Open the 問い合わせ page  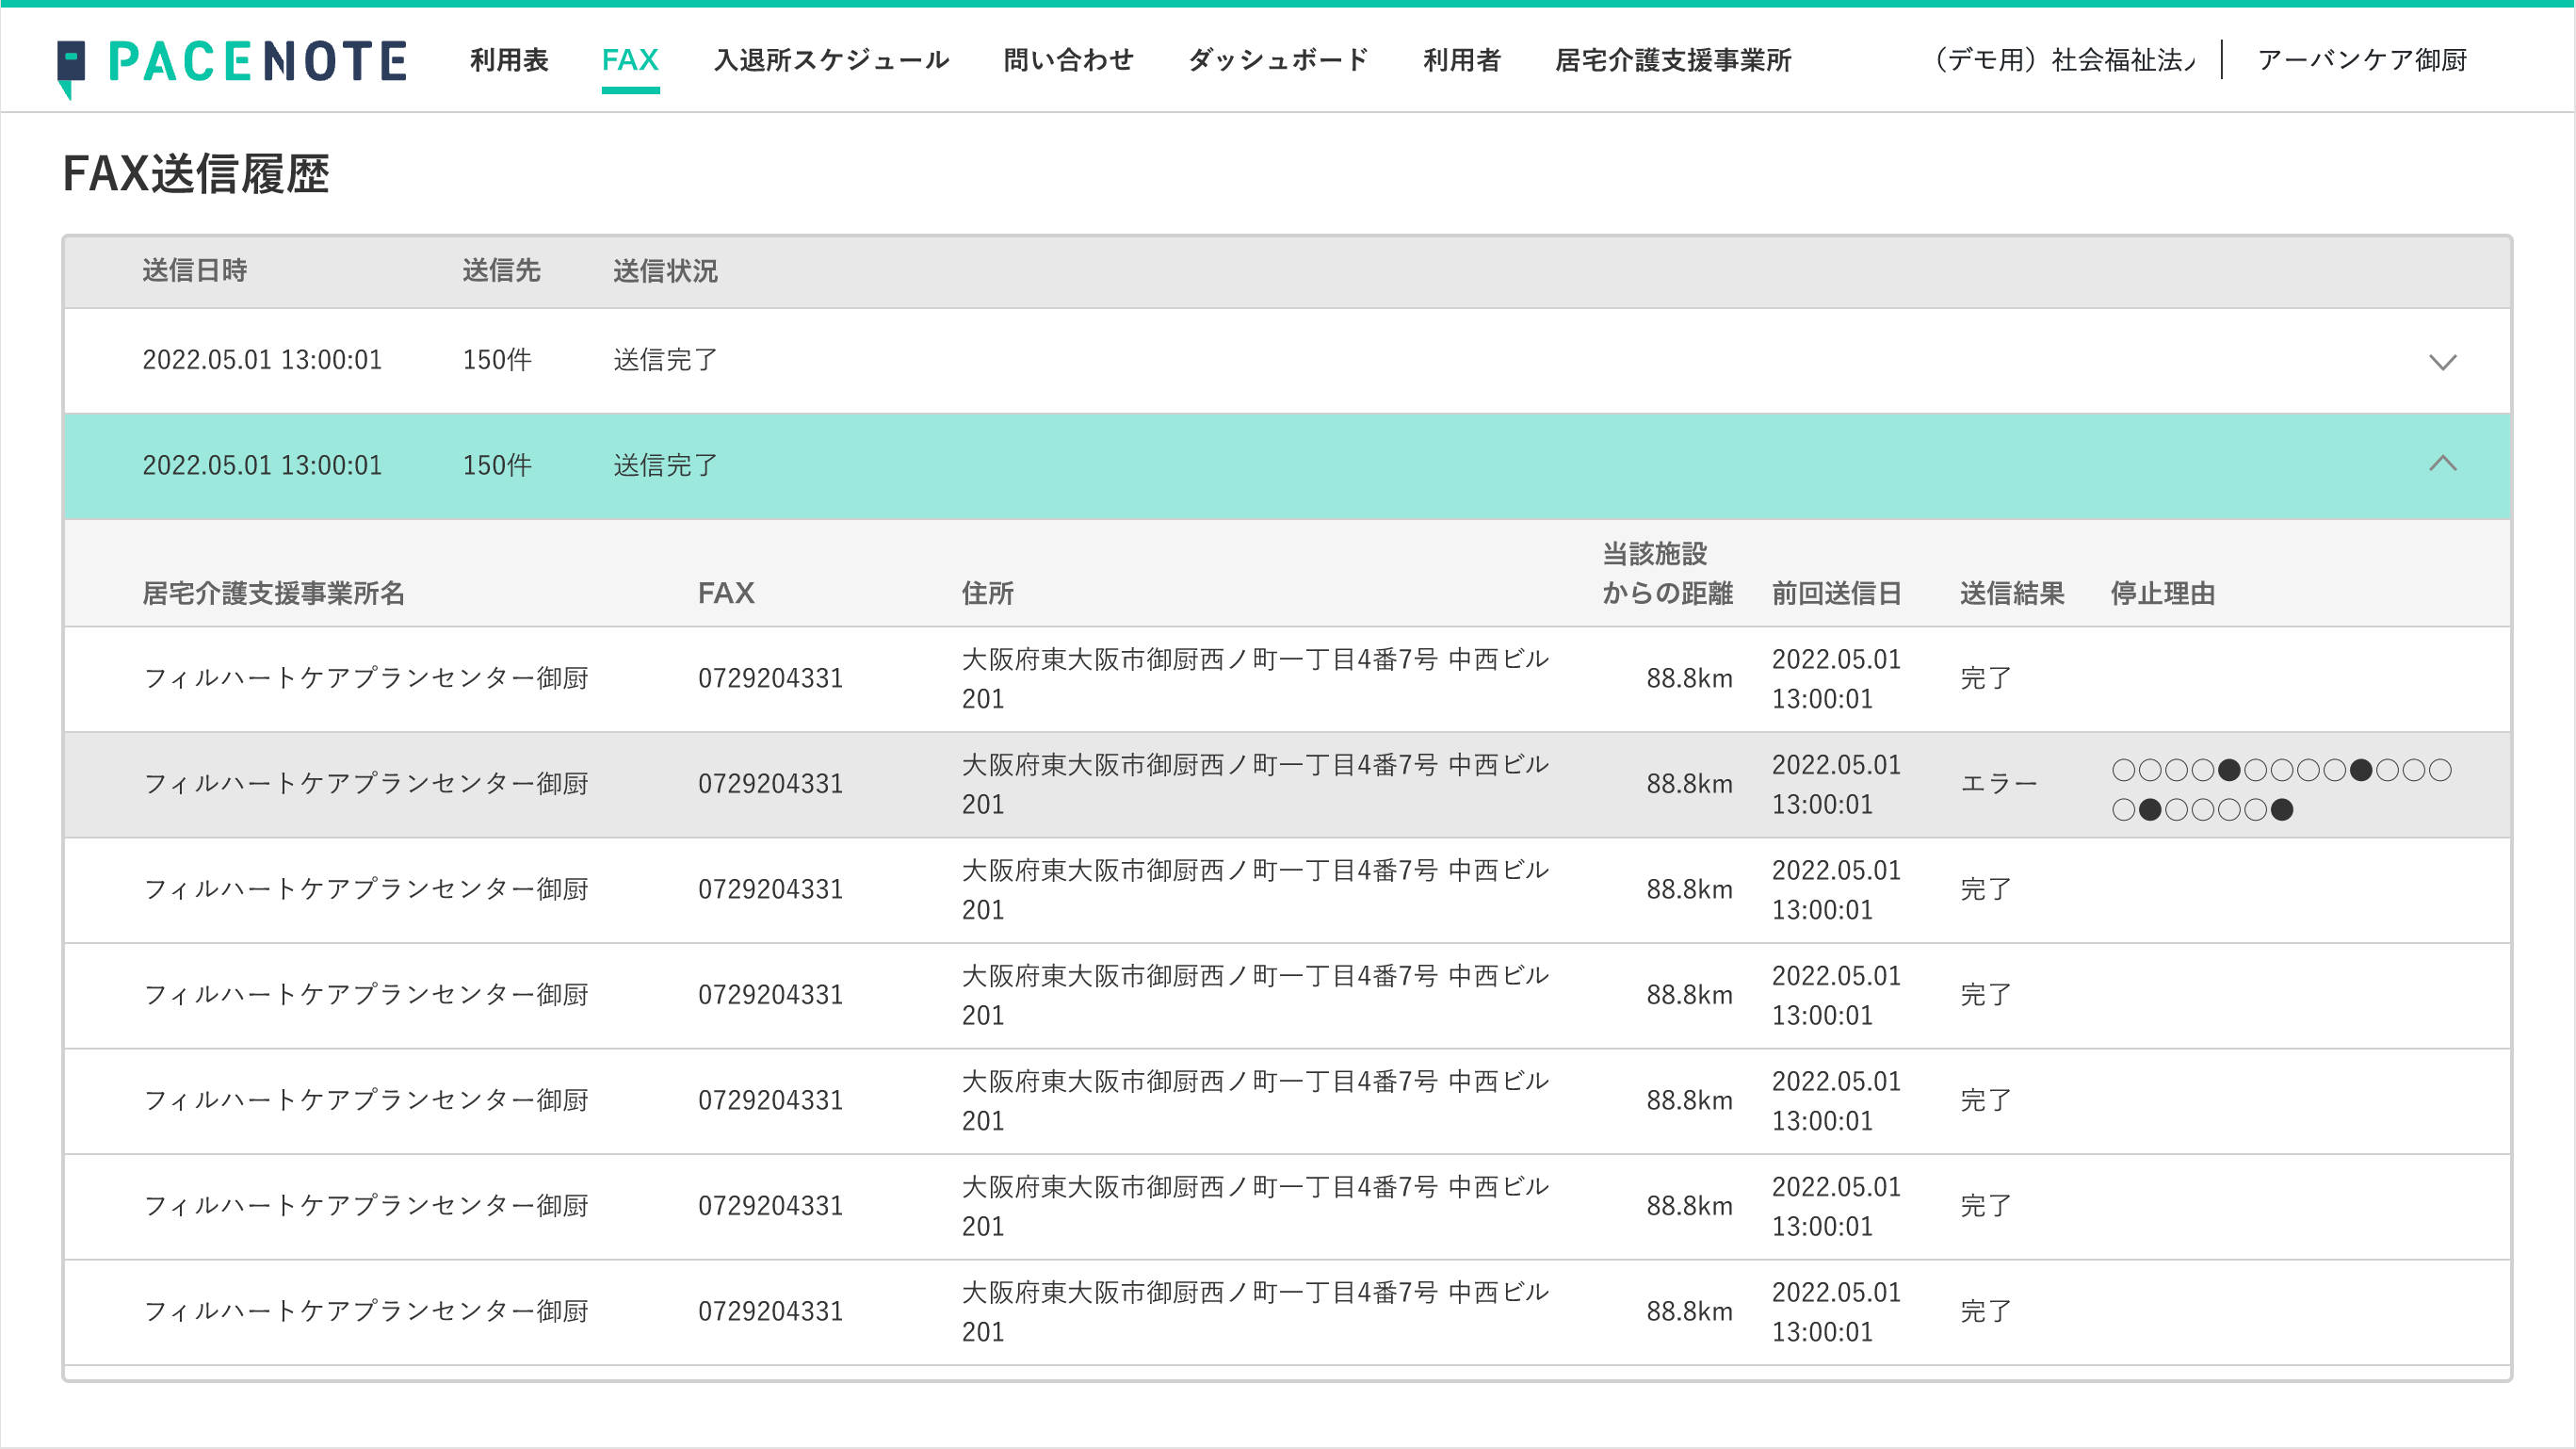(x=1069, y=60)
